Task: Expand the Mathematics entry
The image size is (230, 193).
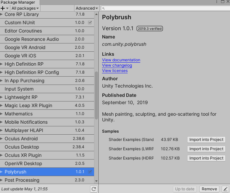Action: [x=1, y=114]
